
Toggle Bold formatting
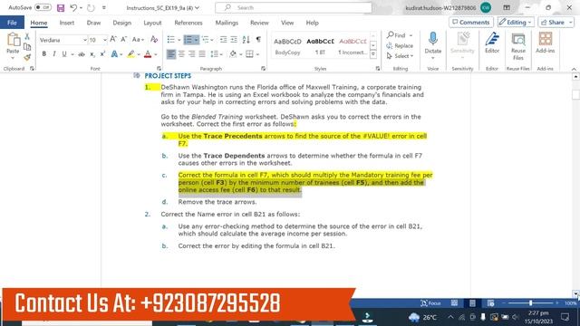44,54
